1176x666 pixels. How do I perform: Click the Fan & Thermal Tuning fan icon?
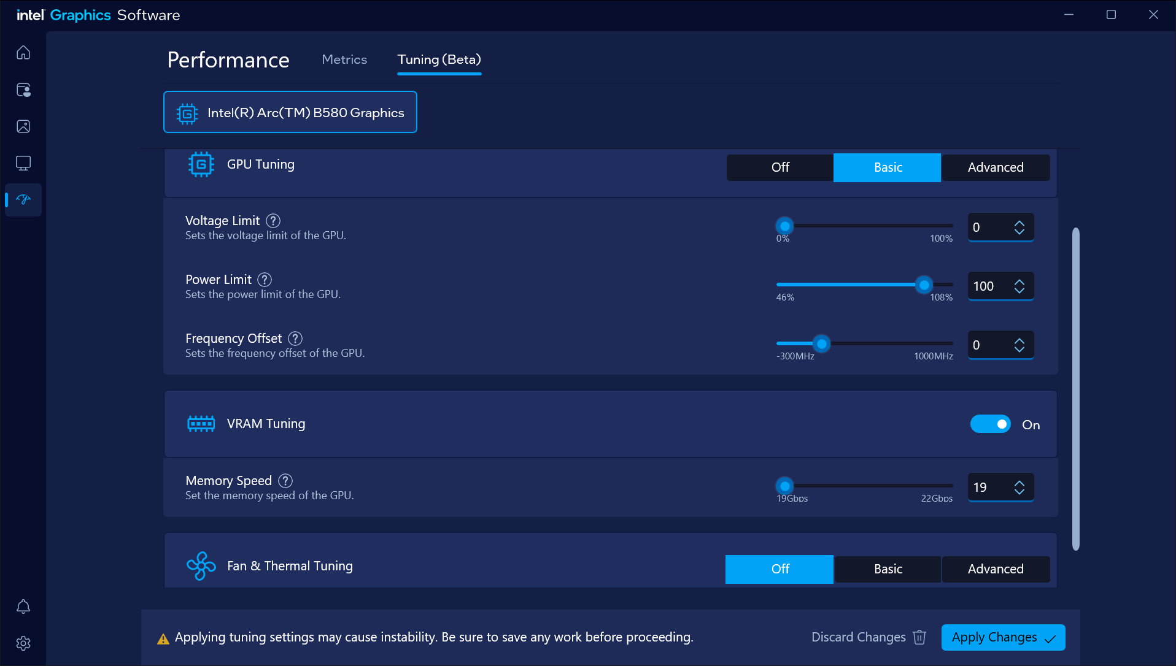point(201,566)
